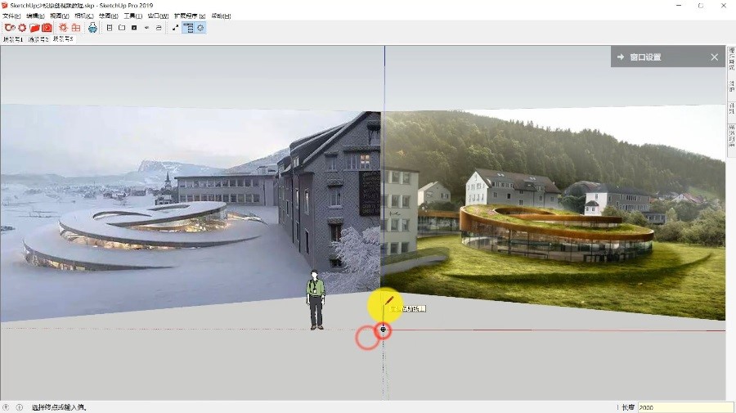The width and height of the screenshot is (736, 413).
Task: Open the 文件 menu
Action: (x=11, y=16)
